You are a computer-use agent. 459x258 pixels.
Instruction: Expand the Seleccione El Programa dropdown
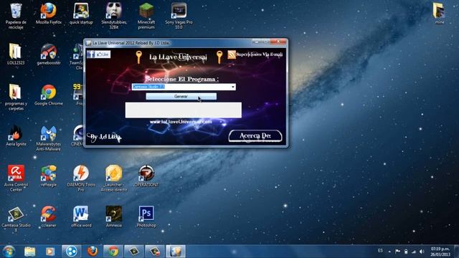[x=232, y=87]
